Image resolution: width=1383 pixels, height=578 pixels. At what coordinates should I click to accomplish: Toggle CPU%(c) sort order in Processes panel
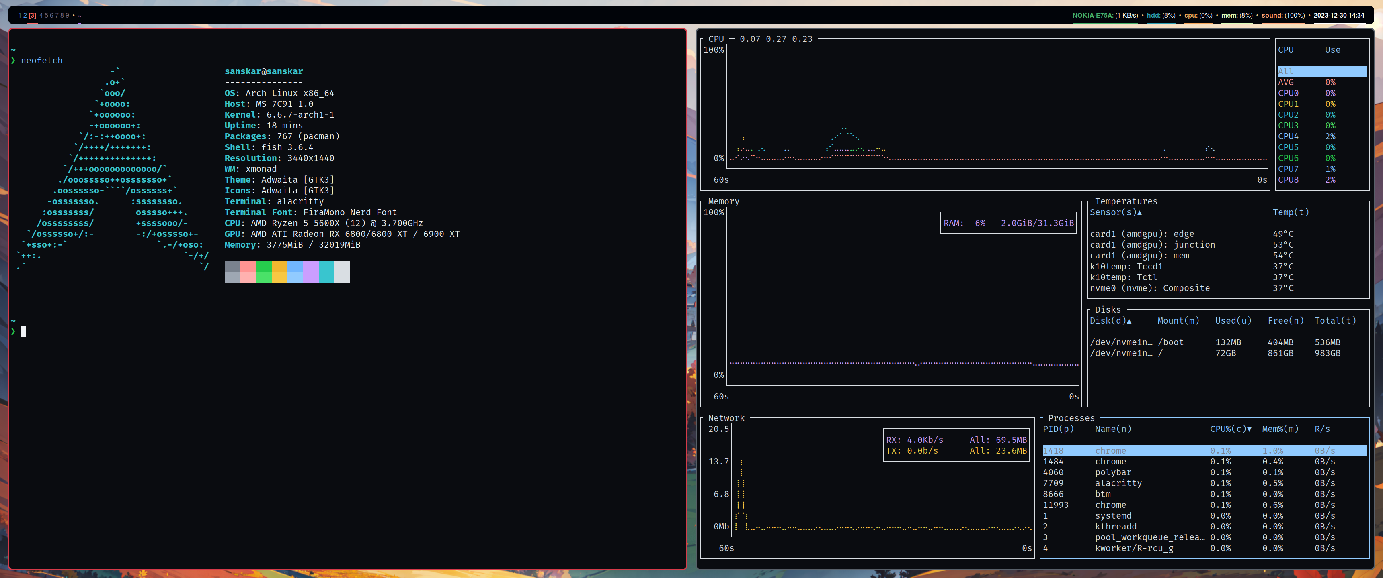tap(1228, 429)
